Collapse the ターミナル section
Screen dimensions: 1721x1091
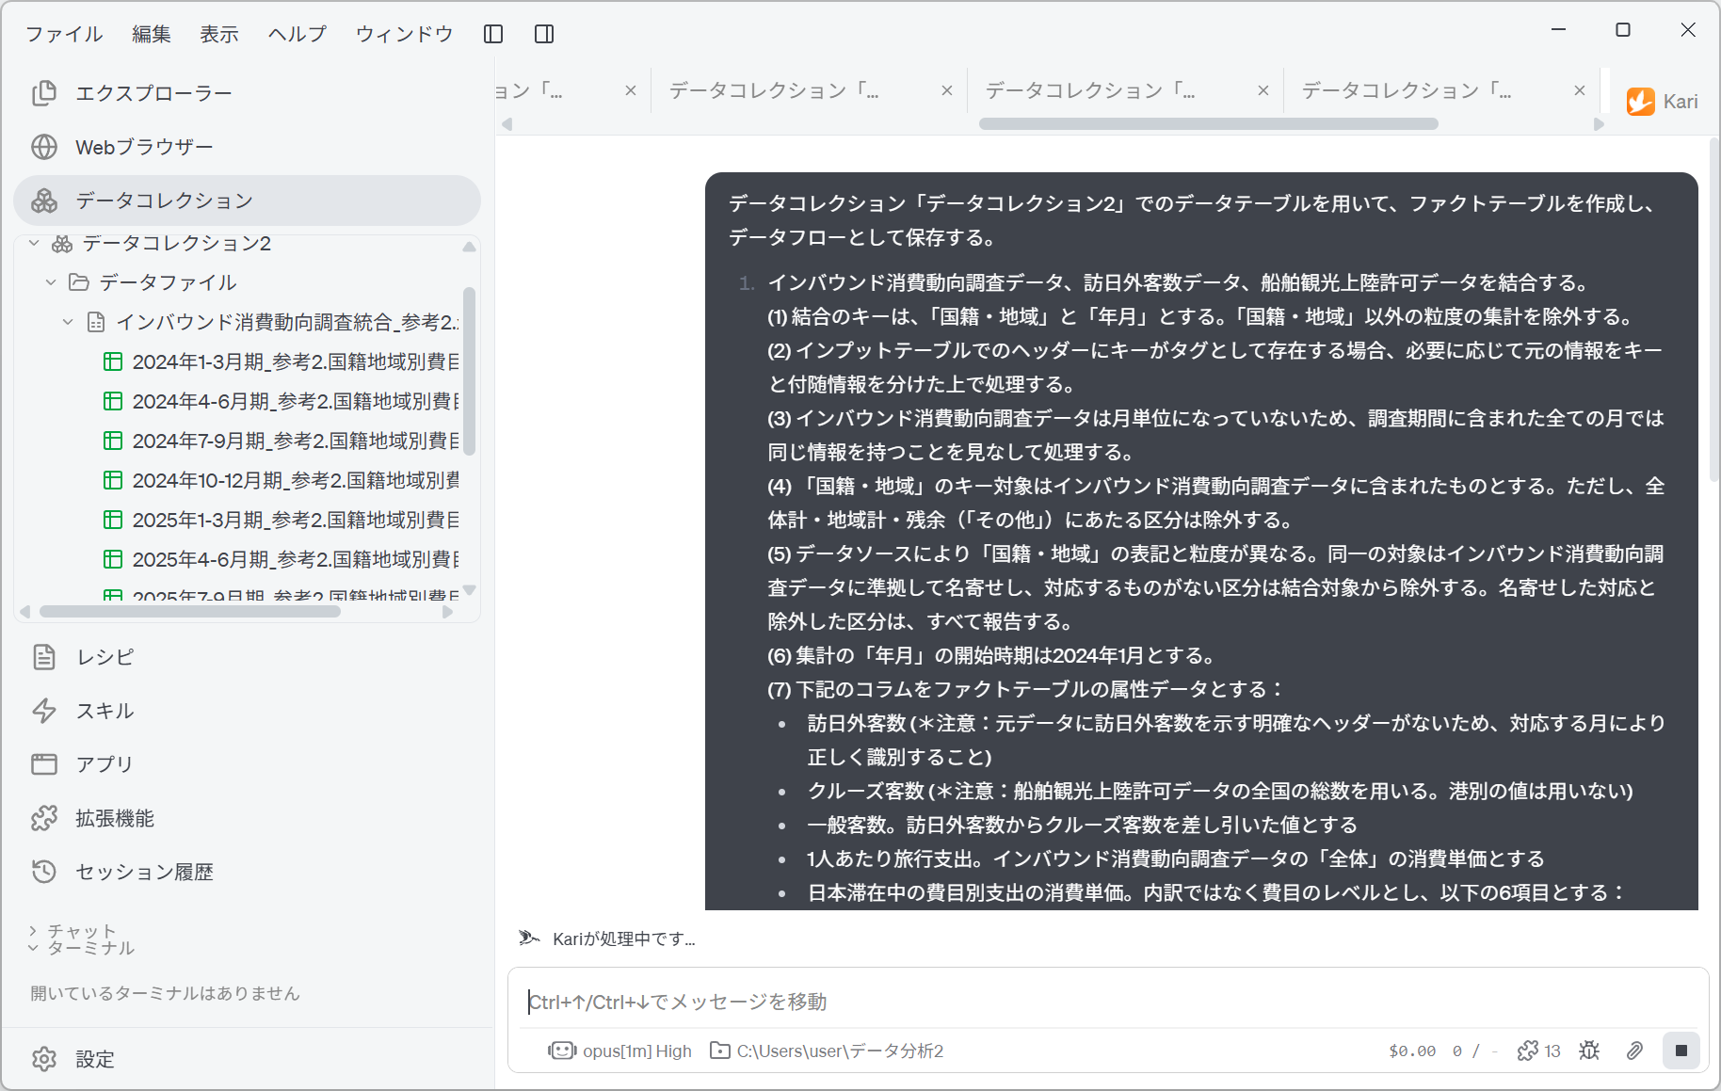point(81,948)
